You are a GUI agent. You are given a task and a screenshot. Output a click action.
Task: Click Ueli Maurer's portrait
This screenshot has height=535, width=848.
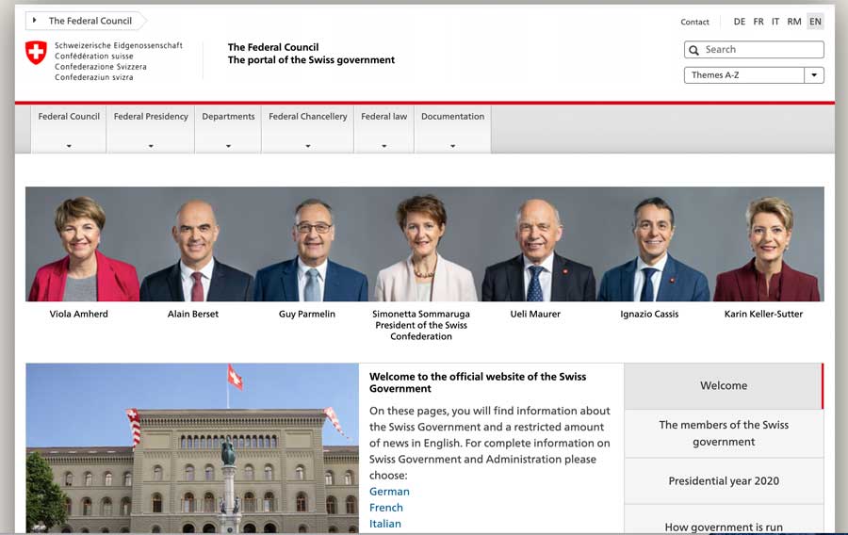[x=538, y=244]
